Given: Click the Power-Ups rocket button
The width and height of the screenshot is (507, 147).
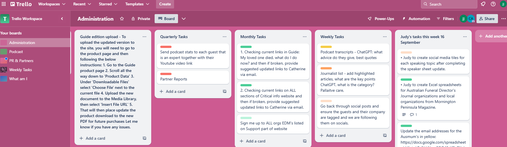Looking at the screenshot, I should (381, 19).
